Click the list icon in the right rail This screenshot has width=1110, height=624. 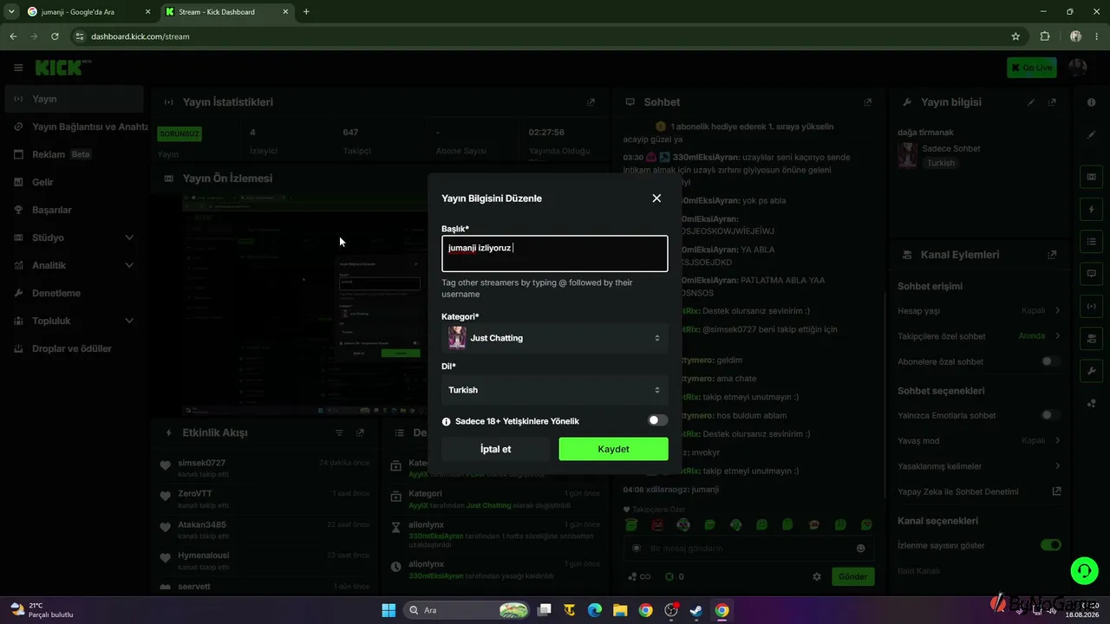1092,241
